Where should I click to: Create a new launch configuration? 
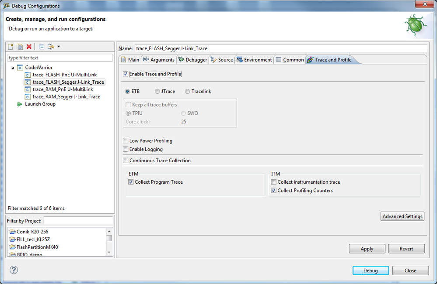point(10,47)
